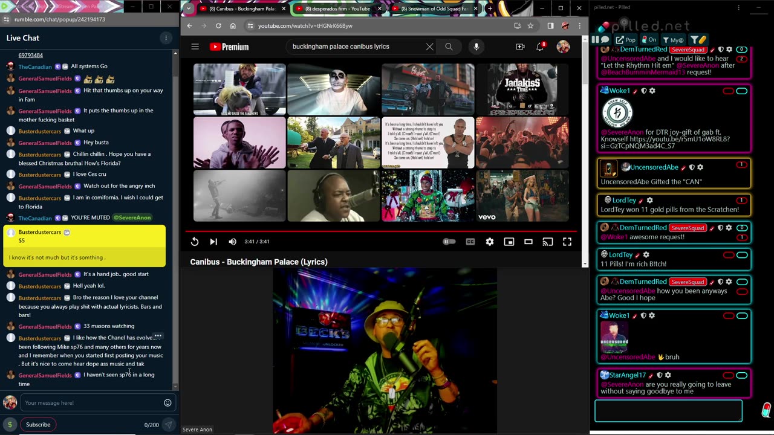Pause the Pilled chat feed
Image resolution: width=774 pixels, height=435 pixels.
(595, 40)
